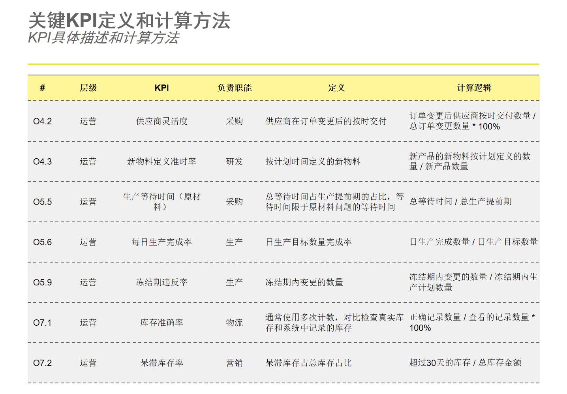Click the KPI name 供应商灵活度
The image size is (567, 394).
click(161, 121)
